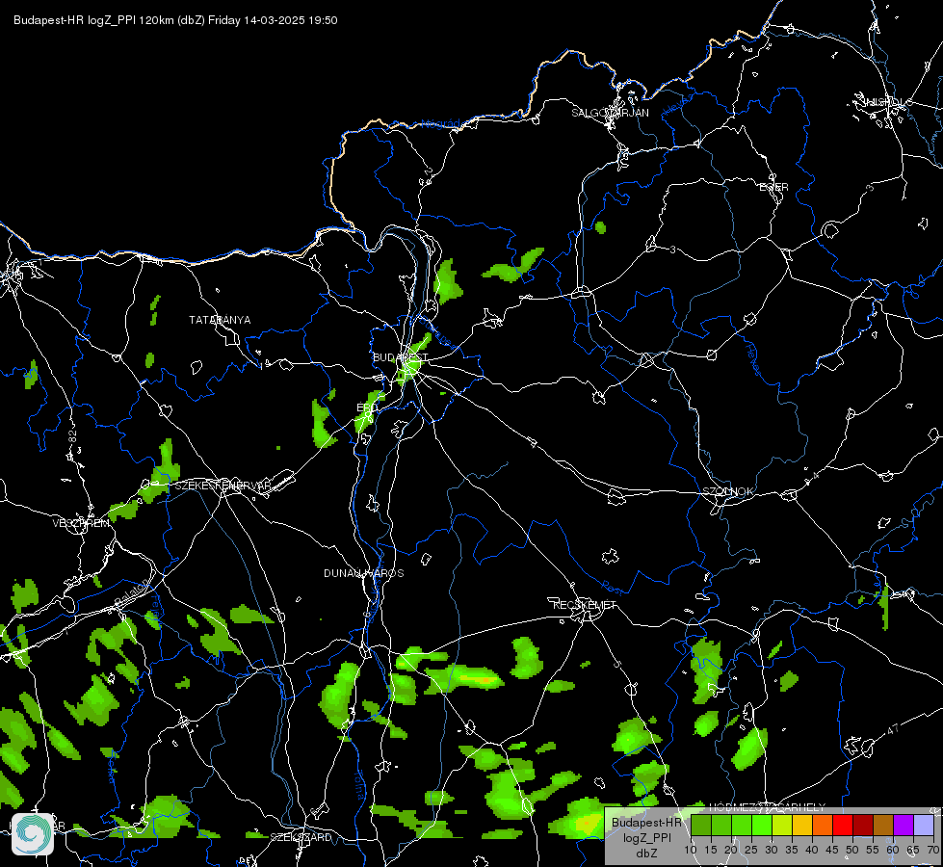Click the swirl logo icon at bottom-left
This screenshot has width=943, height=867.
tap(33, 833)
